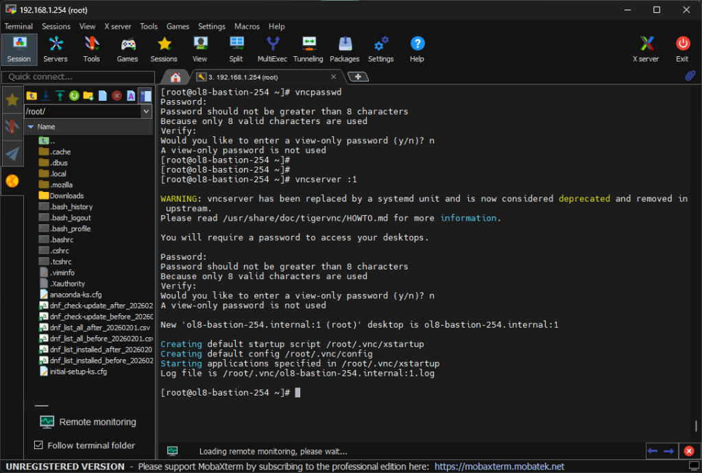Open the Servers toolbar icon

[56, 49]
